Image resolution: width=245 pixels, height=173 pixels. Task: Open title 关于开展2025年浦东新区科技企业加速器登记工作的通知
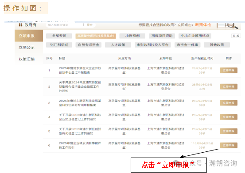click(x=80, y=117)
